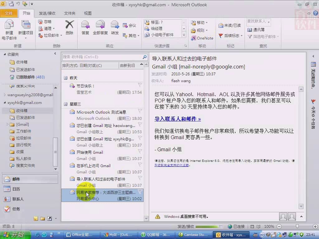Select the 开始 ribbon tab

pos(26,13)
